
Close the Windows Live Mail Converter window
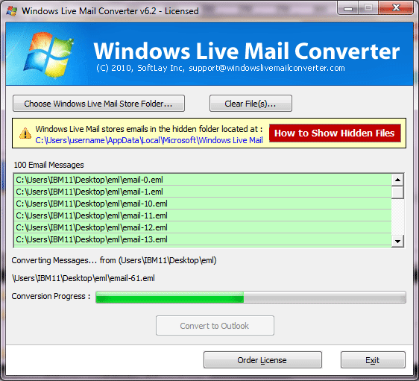pos(396,8)
